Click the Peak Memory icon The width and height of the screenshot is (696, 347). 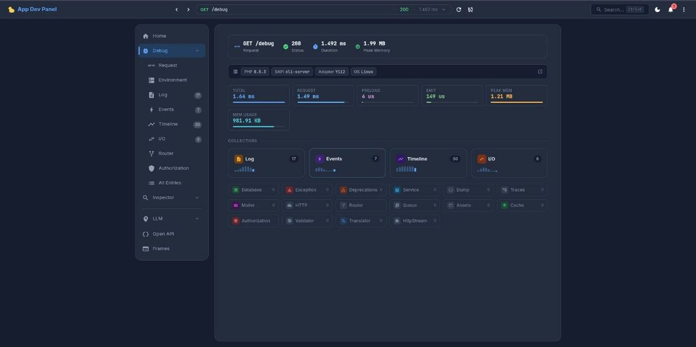click(x=357, y=46)
